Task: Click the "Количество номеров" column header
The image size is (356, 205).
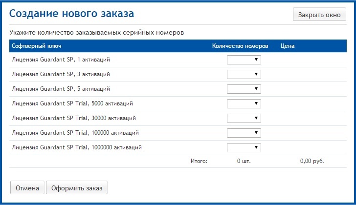Action: pos(240,46)
